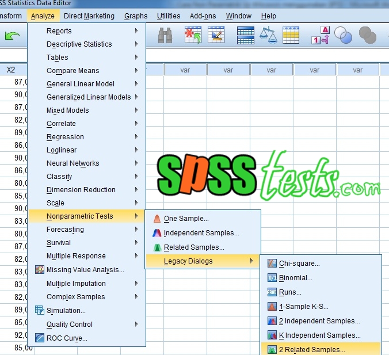Click the Runs test icon
Viewport: 389px width, 355px height.
tap(272, 292)
